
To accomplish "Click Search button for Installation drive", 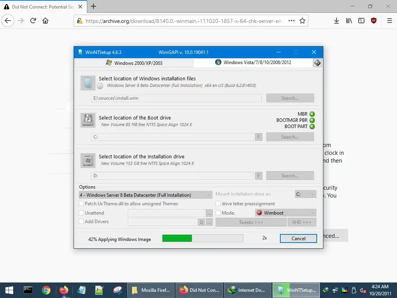I will tap(290, 176).
